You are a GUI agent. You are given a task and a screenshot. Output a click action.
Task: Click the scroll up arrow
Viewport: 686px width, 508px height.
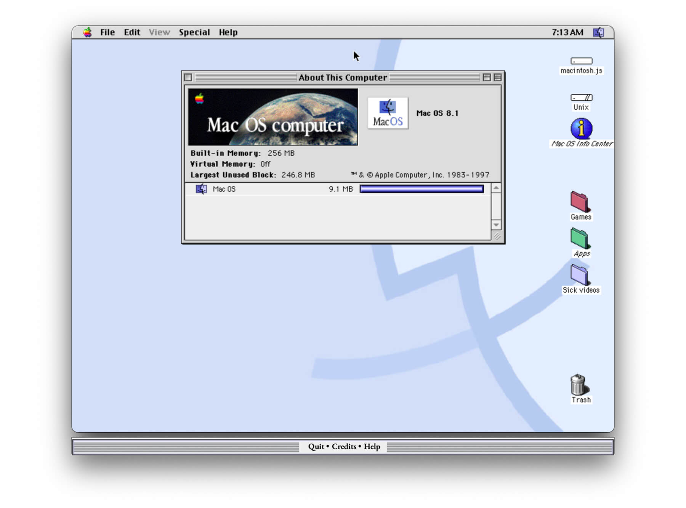point(496,188)
